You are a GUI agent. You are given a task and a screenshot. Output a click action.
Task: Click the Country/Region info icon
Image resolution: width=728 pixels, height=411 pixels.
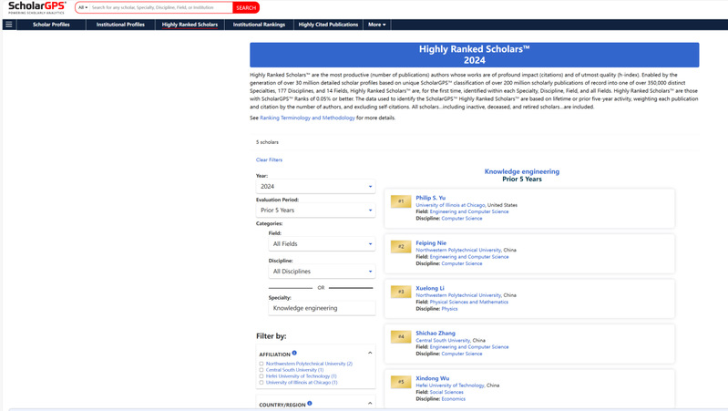pyautogui.click(x=310, y=404)
